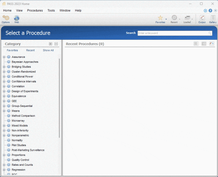Click the search magnifier icon
This screenshot has height=177, width=218.
coord(210,33)
